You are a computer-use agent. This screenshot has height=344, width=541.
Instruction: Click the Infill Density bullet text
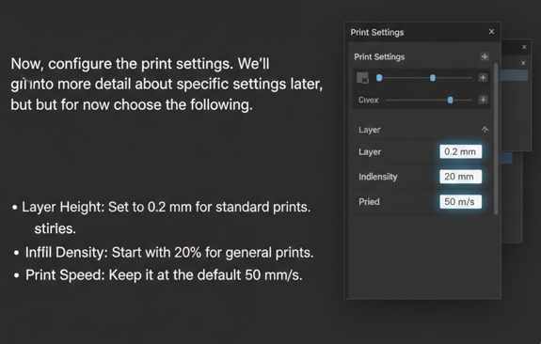(169, 253)
